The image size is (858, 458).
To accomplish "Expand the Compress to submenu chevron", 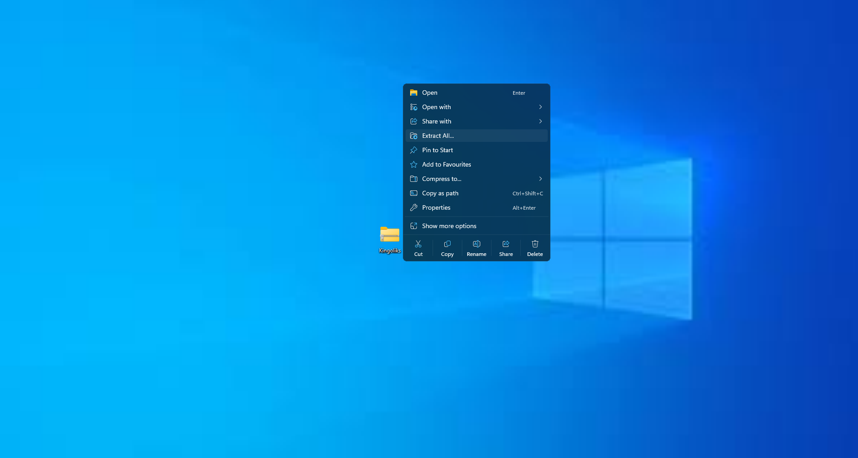I will pos(540,179).
